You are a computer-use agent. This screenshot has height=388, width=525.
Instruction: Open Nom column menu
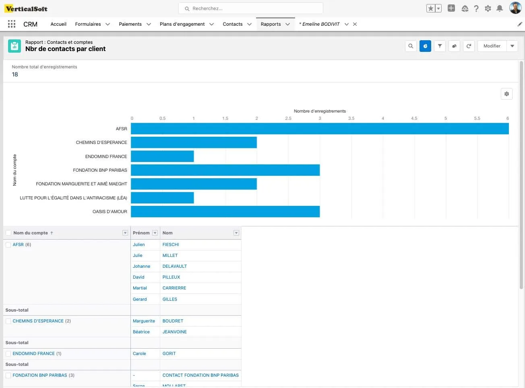236,233
